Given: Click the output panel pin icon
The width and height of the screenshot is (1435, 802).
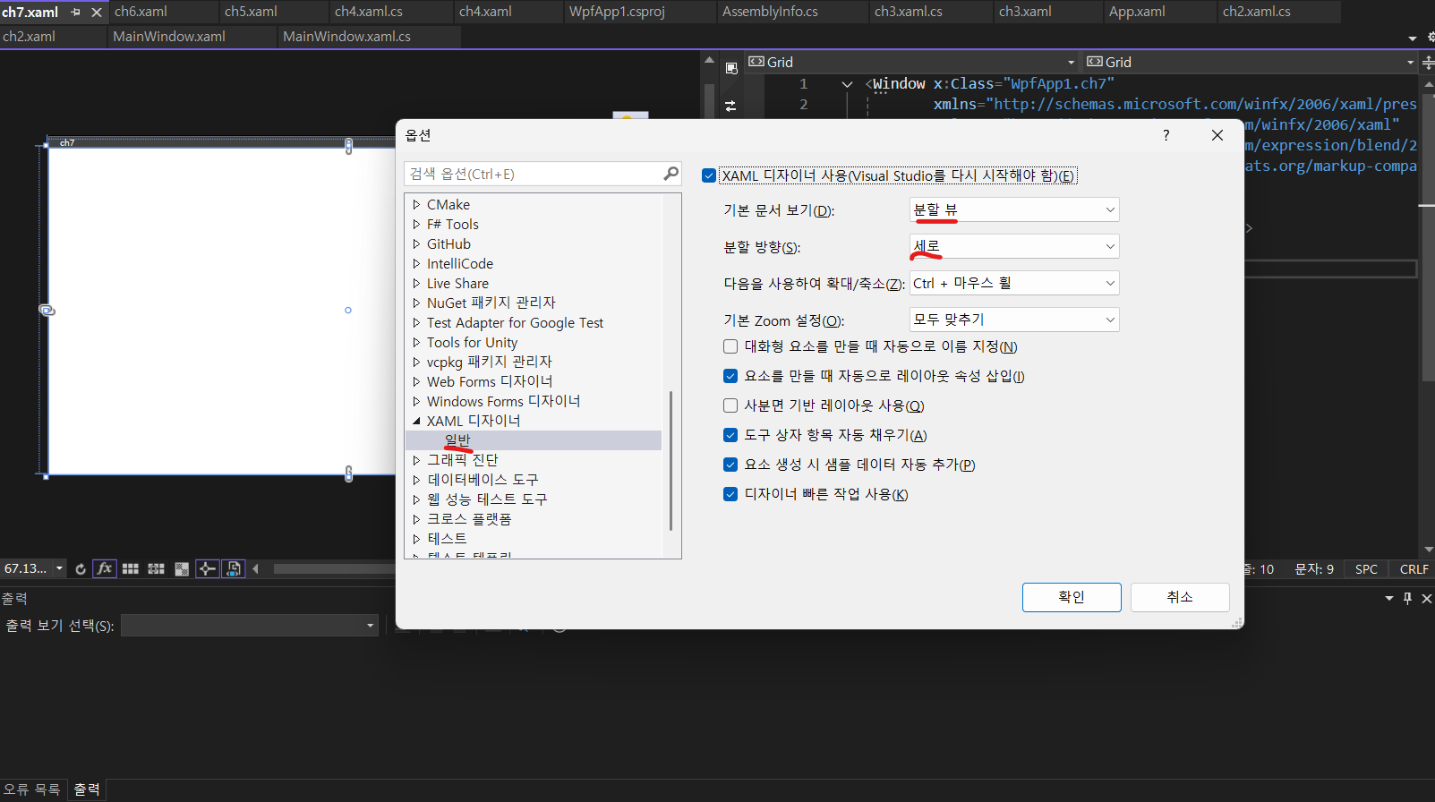Looking at the screenshot, I should (1408, 598).
